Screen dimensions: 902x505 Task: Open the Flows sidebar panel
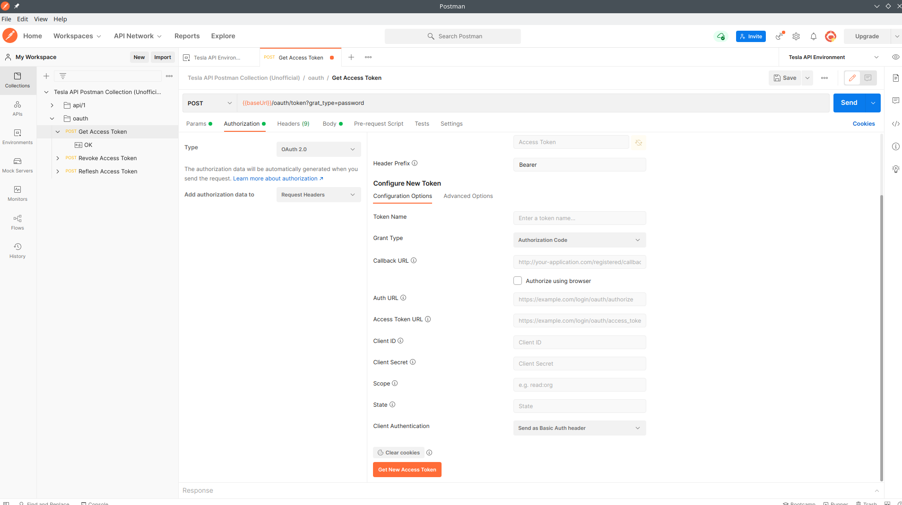click(x=17, y=223)
